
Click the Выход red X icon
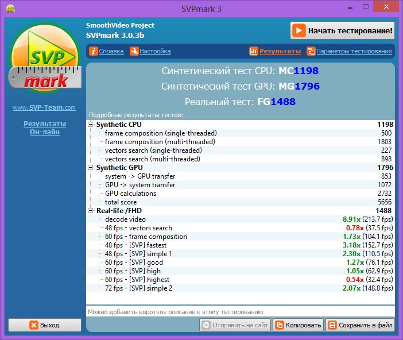click(34, 325)
